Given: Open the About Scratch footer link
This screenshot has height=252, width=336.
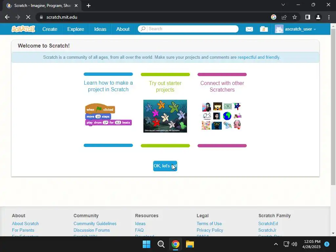Looking at the screenshot, I should (25, 223).
